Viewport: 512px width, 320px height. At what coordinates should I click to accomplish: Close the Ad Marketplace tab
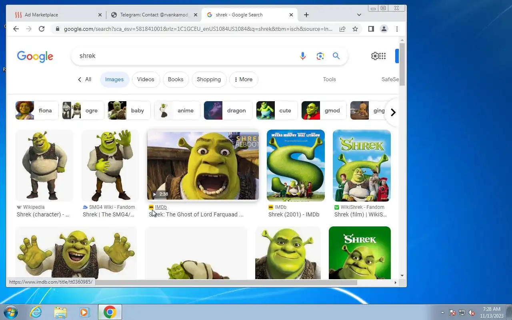(x=100, y=15)
